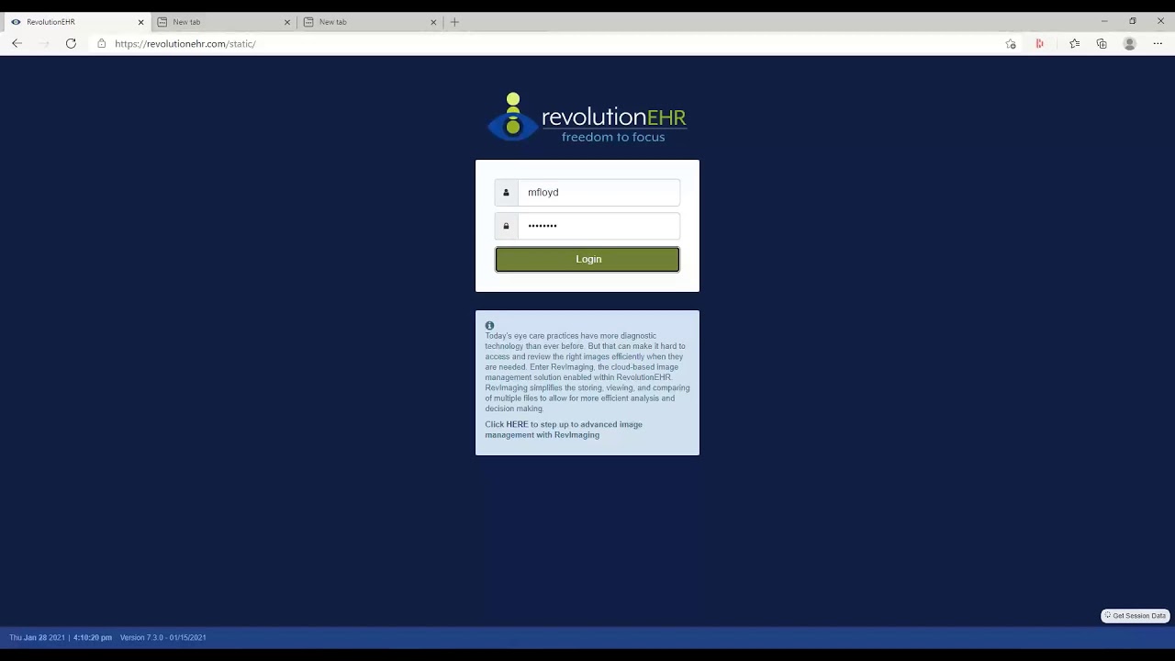Reload the page with refresh icon

[71, 43]
